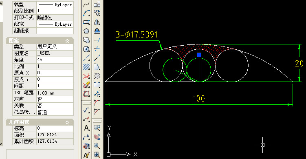
Task: Click the 比例 value field
Action: point(55,66)
